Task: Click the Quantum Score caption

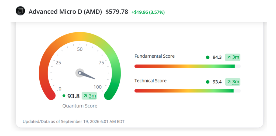Action: pyautogui.click(x=80, y=106)
